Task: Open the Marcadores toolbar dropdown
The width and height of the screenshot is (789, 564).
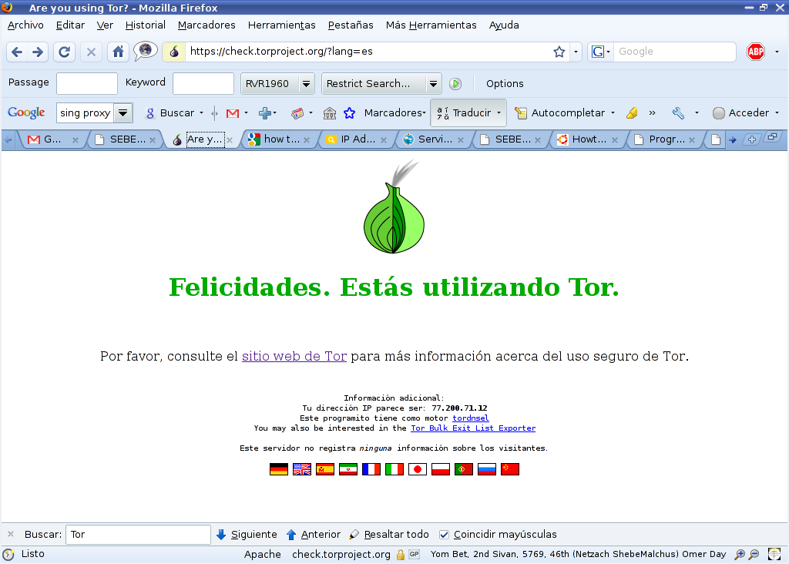Action: tap(395, 113)
